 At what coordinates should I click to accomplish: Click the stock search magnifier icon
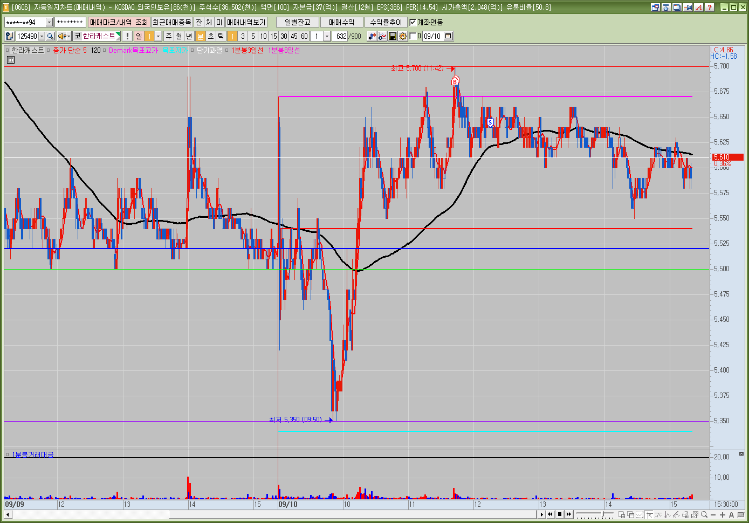(x=50, y=36)
